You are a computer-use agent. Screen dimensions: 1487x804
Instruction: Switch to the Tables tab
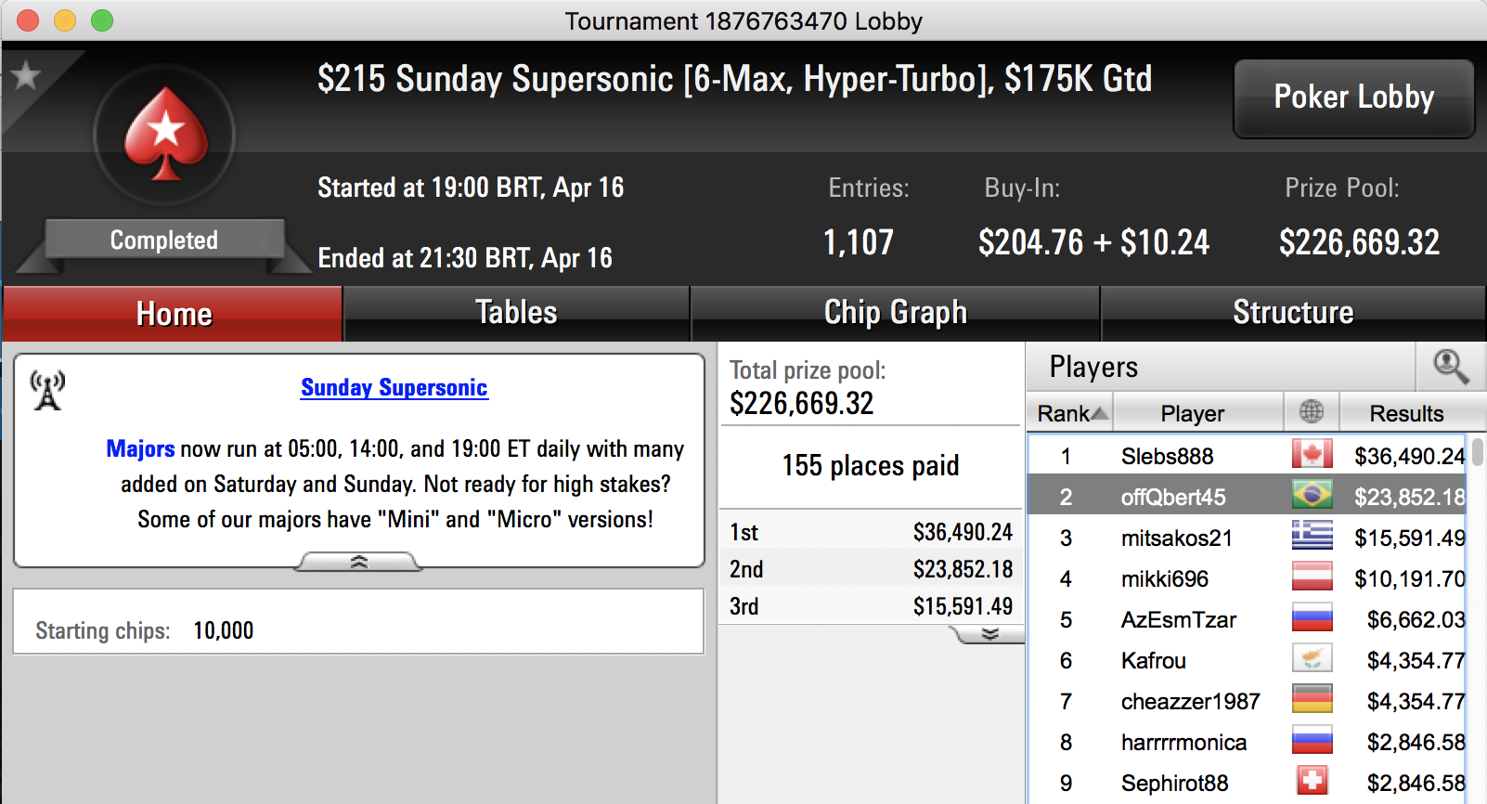(x=516, y=313)
